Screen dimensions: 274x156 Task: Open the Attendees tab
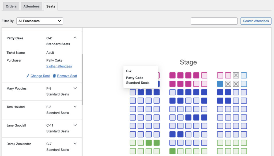(x=31, y=6)
